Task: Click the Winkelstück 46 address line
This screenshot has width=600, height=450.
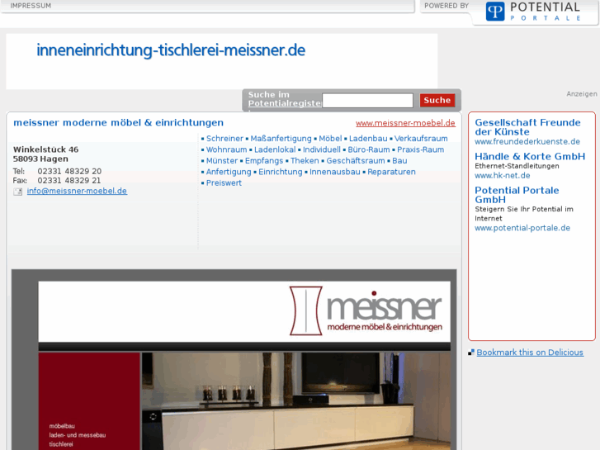Action: (x=46, y=149)
